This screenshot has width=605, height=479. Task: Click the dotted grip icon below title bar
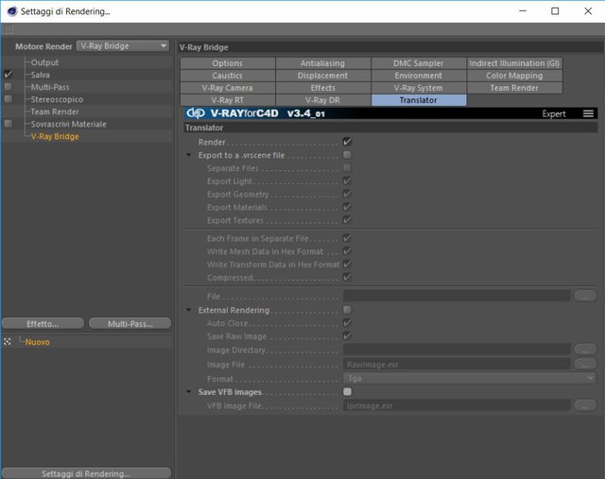coord(9,29)
